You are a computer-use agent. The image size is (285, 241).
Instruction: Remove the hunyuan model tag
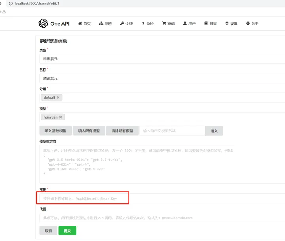click(x=61, y=117)
